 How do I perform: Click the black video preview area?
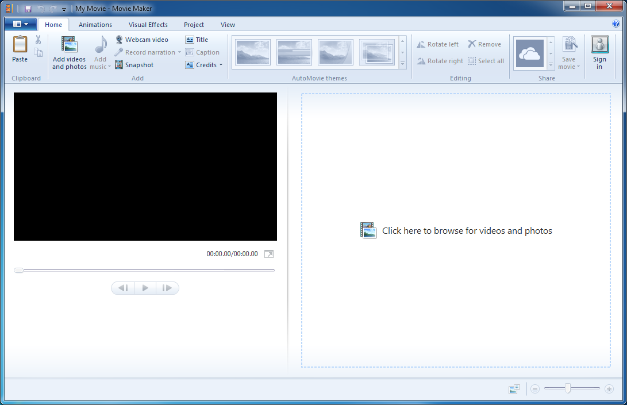(x=145, y=167)
